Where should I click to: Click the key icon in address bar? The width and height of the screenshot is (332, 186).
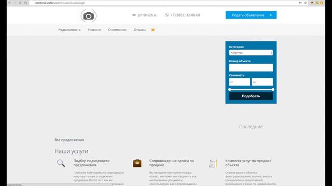click(x=300, y=3)
